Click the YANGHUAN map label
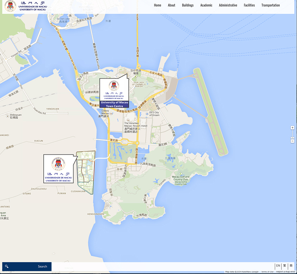 coord(53,109)
